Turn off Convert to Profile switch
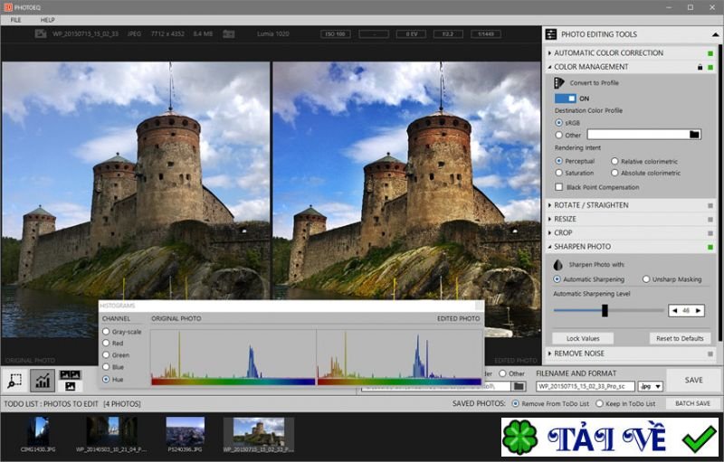 565,99
